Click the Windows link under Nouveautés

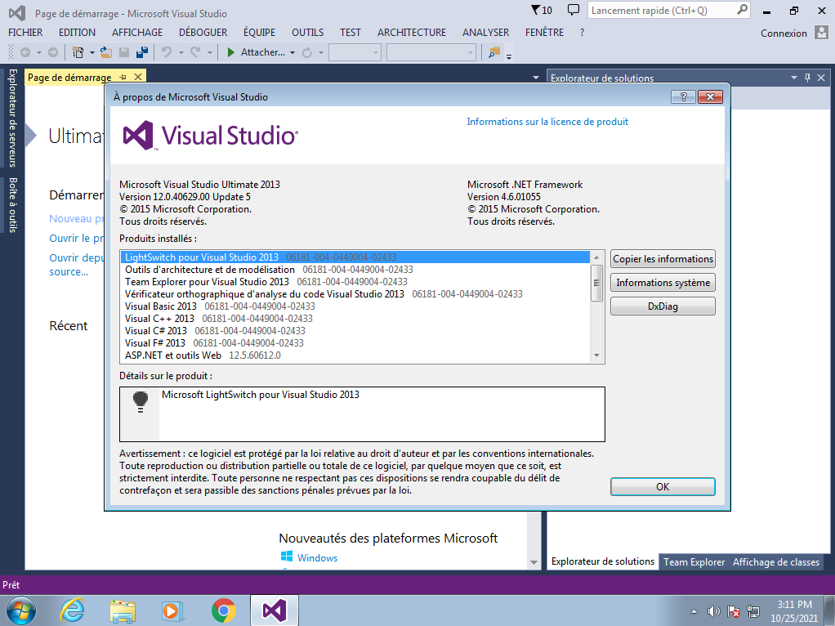[317, 558]
